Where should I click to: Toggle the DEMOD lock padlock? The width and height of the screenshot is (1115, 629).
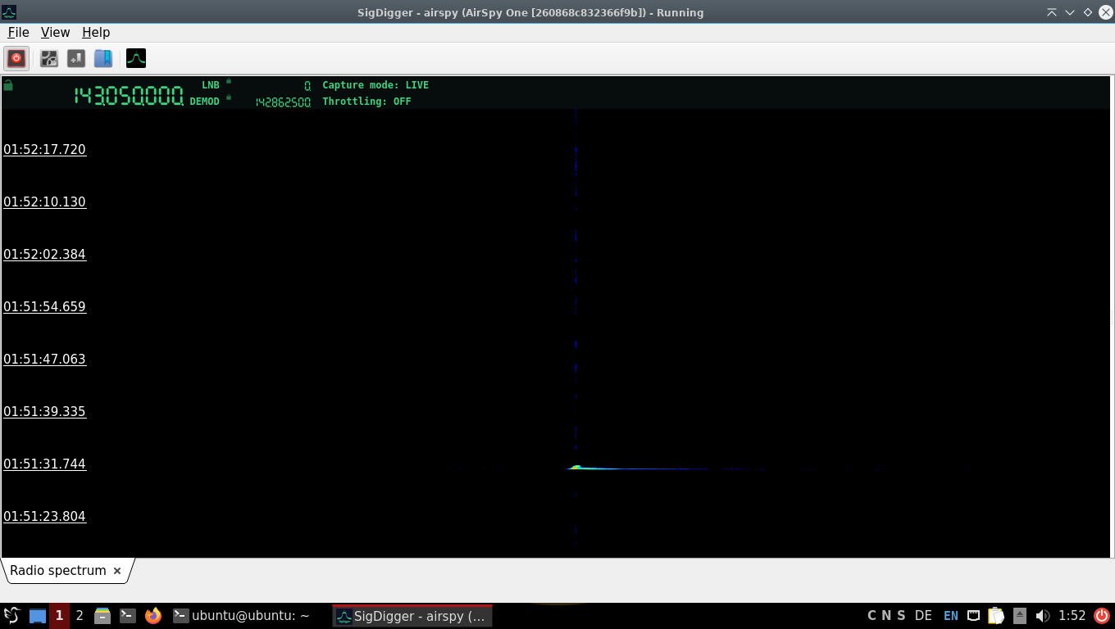click(x=229, y=97)
